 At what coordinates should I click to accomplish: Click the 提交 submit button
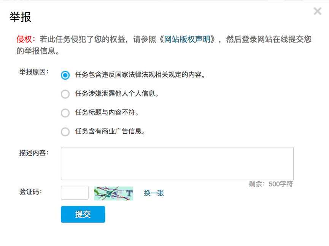point(83,214)
